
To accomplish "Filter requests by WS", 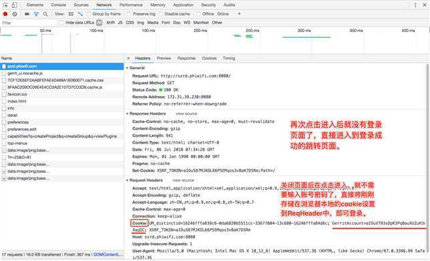I will tap(187, 23).
